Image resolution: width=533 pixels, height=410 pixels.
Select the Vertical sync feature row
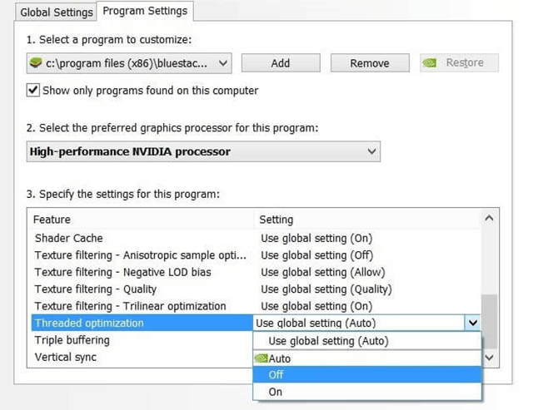65,357
